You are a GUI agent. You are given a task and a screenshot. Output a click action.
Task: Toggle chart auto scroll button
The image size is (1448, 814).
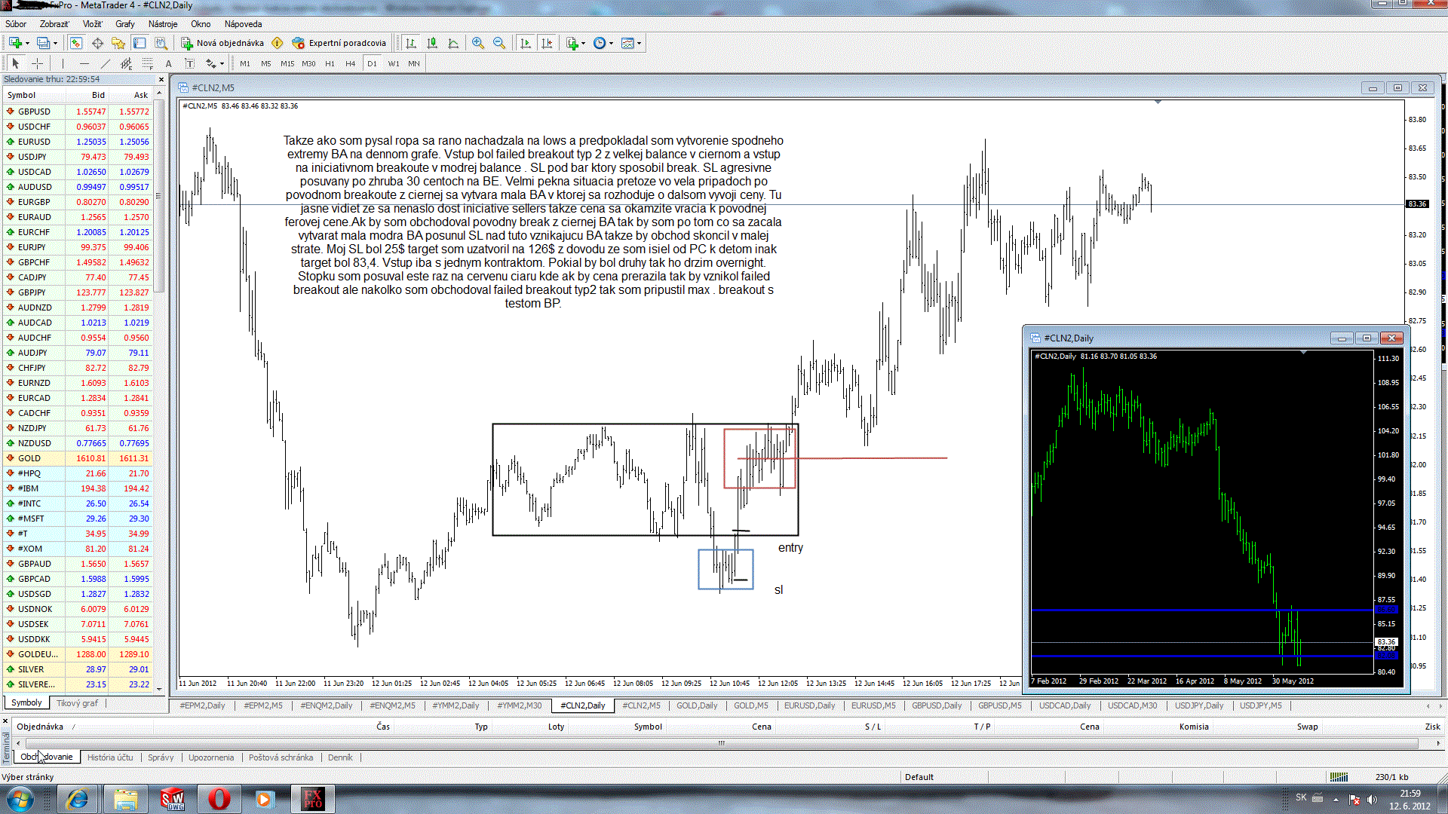pos(526,43)
